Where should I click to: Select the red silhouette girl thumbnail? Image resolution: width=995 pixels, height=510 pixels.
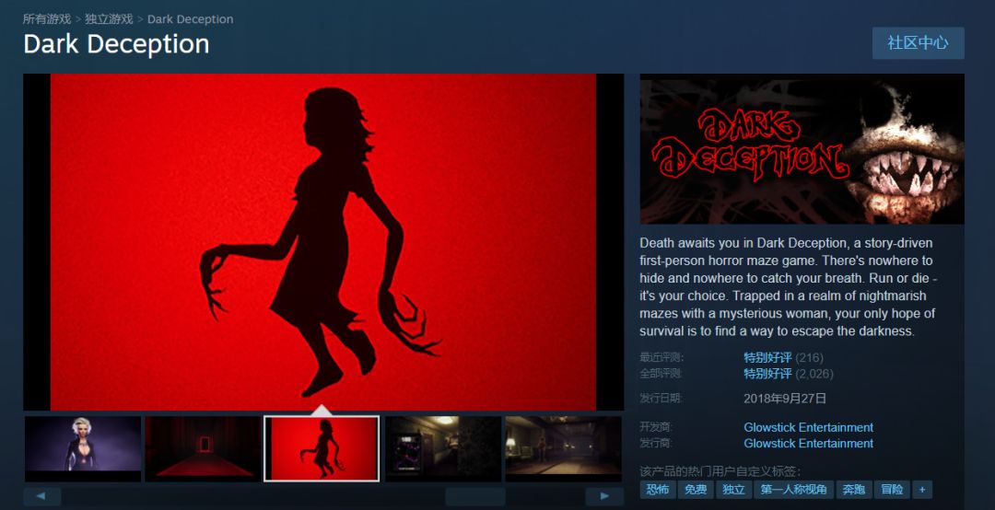tap(322, 448)
